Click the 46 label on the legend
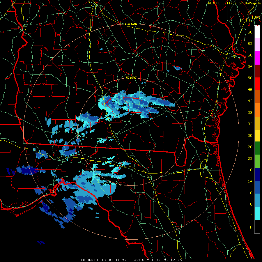Viewport: 262px width, 262px height. coord(250,89)
